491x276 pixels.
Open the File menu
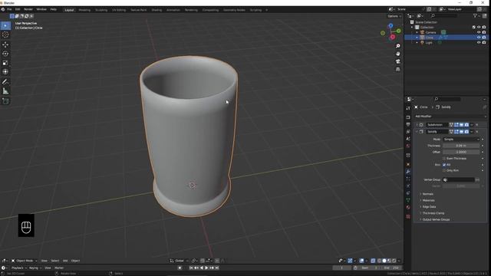pyautogui.click(x=9, y=9)
